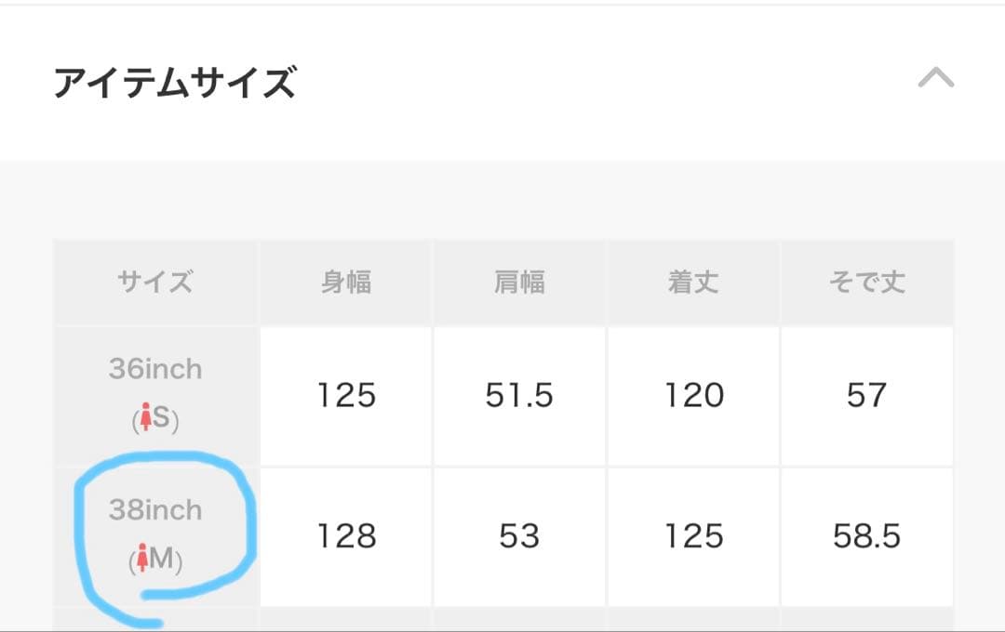Tap the 肩幅 column header
The height and width of the screenshot is (632, 1005).
(519, 283)
